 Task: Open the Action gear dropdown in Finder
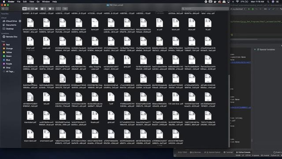51,9
